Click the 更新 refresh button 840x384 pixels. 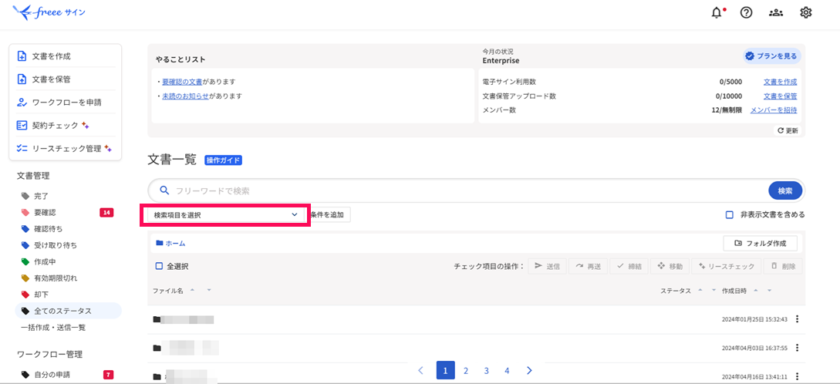pos(788,130)
